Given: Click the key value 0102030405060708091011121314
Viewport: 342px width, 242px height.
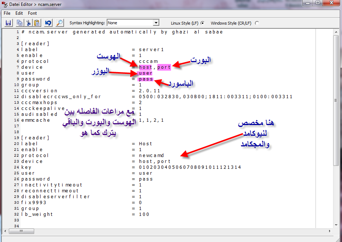Looking at the screenshot, I should [x=190, y=167].
